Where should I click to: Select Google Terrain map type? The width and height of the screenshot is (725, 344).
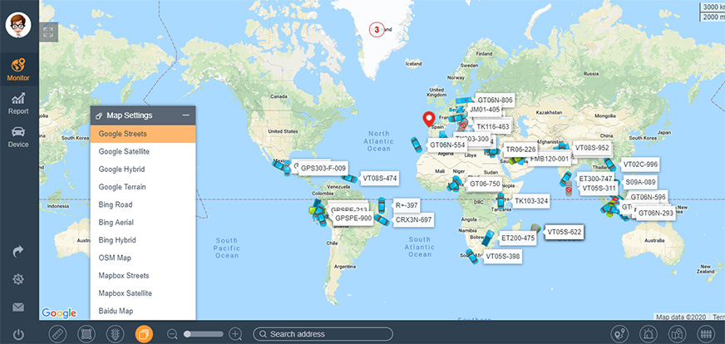[143, 187]
